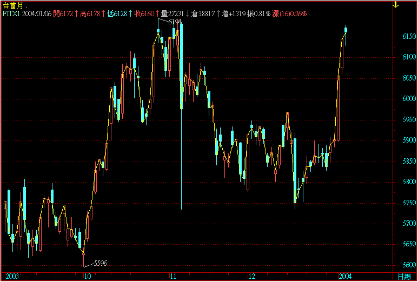
Task: Click the month 10 time axis label
Action: [x=88, y=277]
